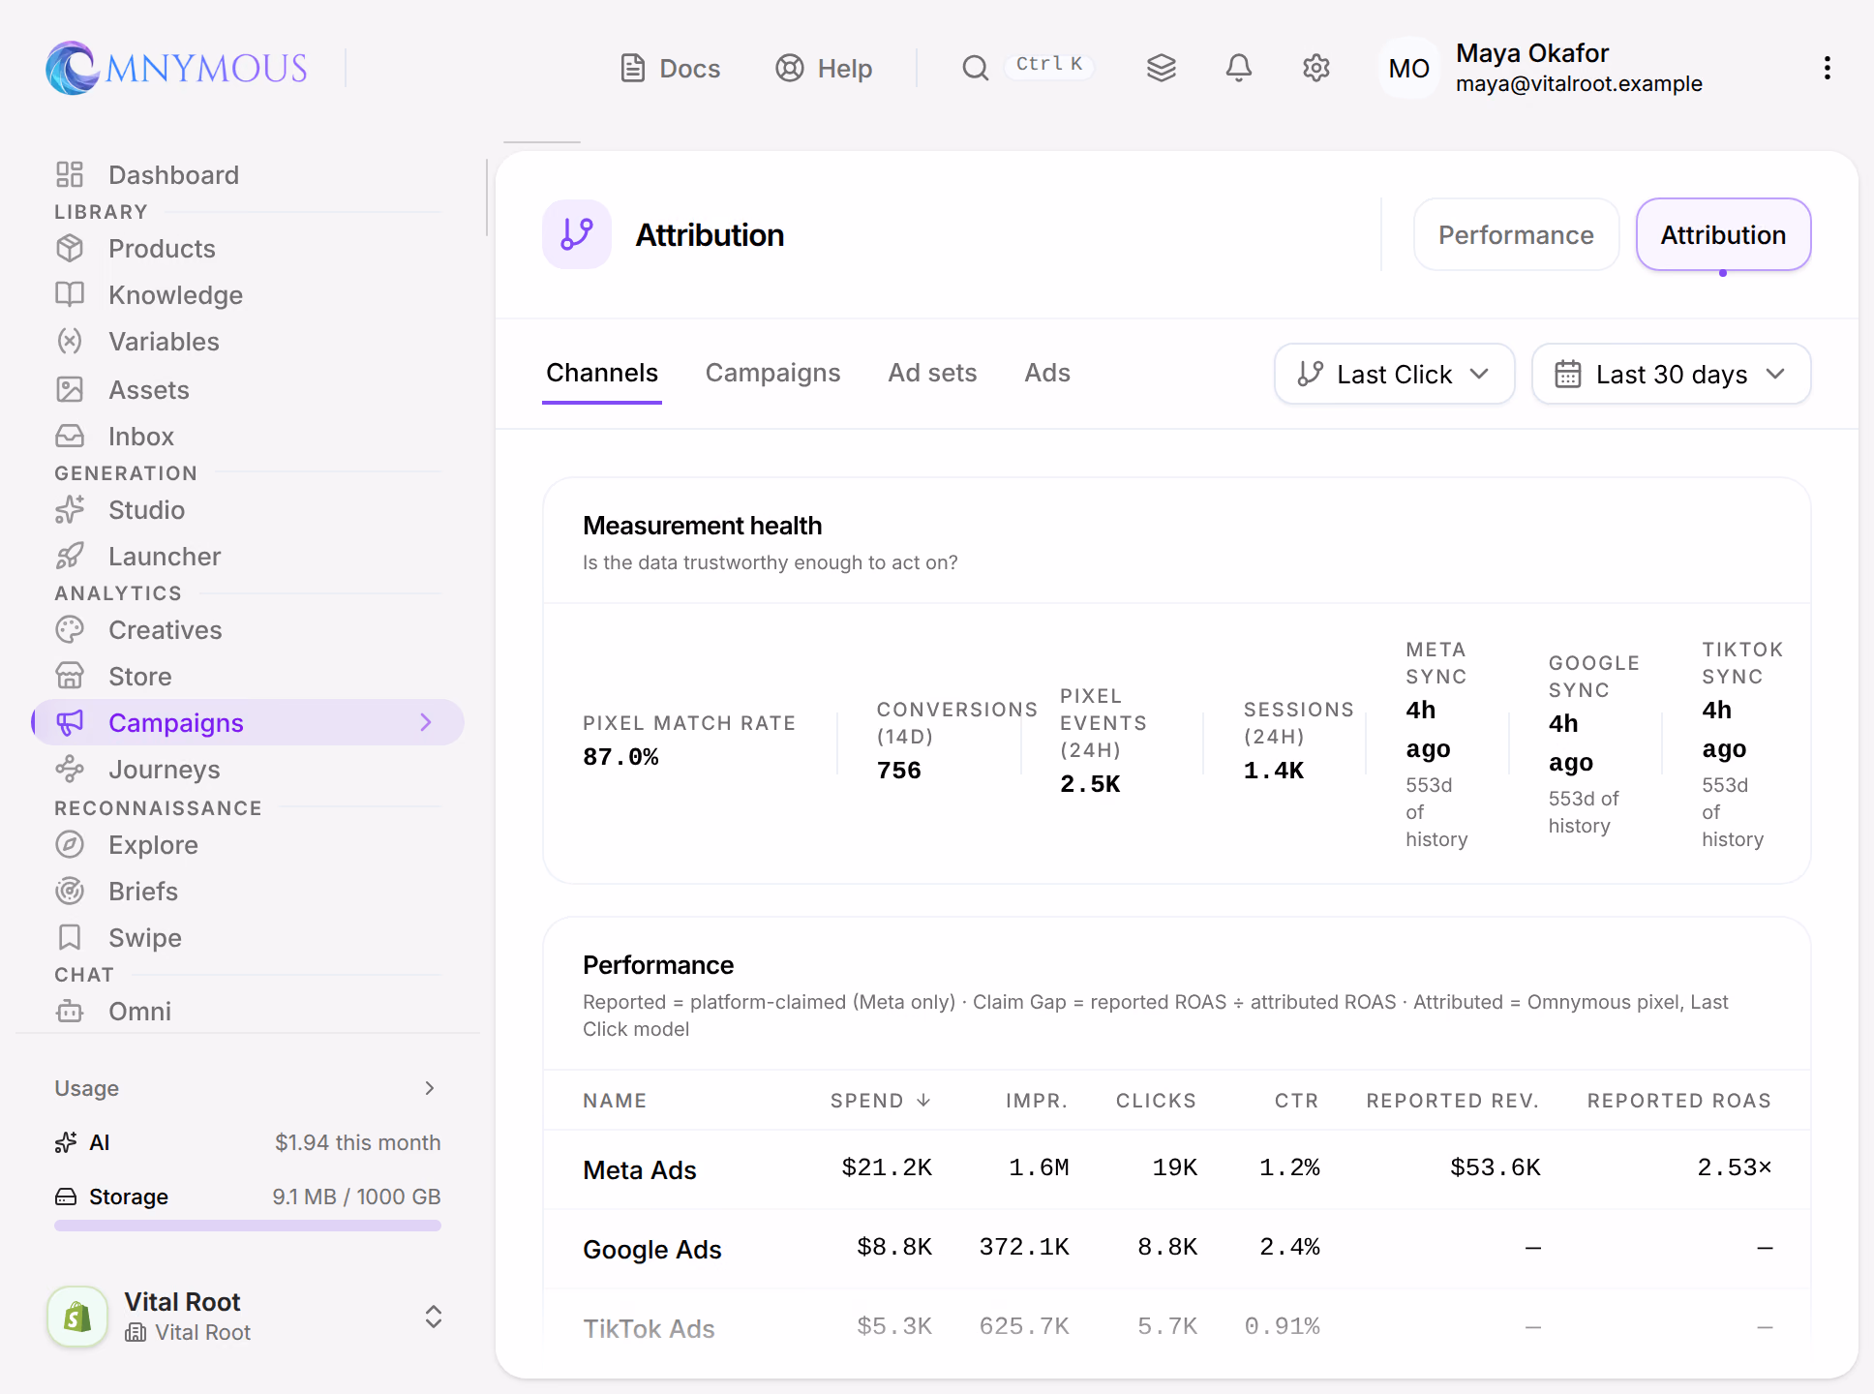
Task: Click the layers stack icon in header
Action: point(1162,68)
